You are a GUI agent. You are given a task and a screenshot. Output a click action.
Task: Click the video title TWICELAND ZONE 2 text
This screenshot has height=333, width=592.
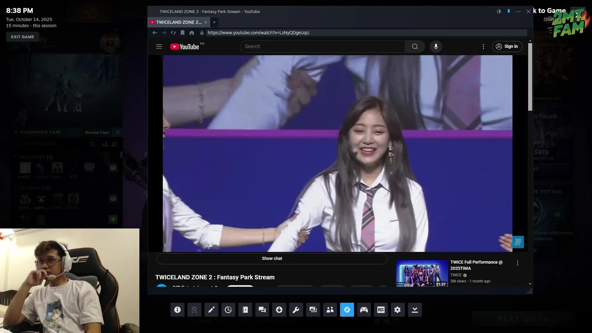(x=215, y=277)
